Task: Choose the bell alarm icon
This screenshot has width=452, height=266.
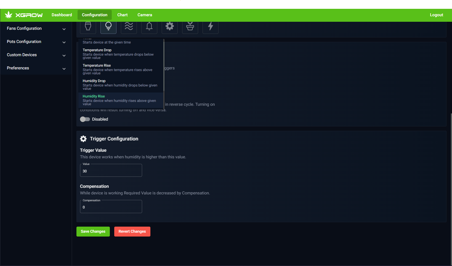Action: click(x=149, y=27)
